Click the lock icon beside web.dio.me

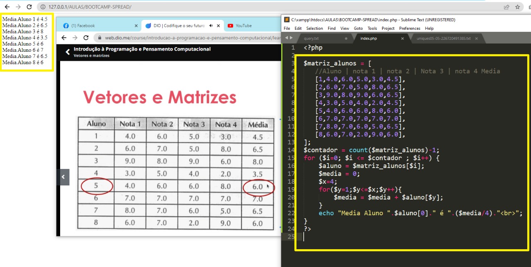tap(100, 38)
